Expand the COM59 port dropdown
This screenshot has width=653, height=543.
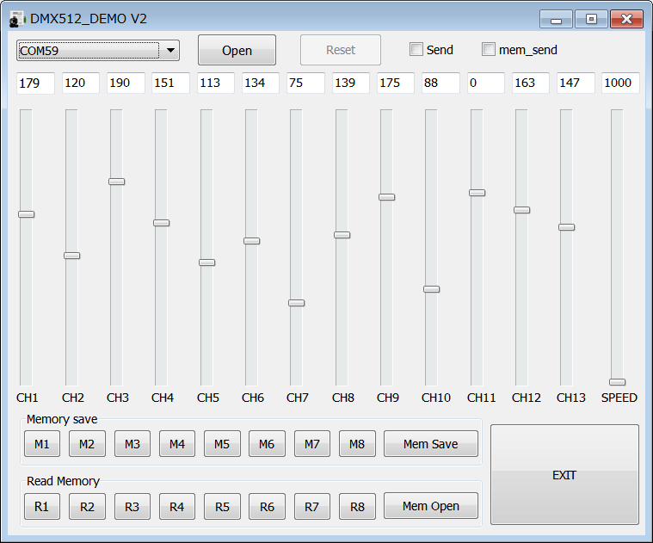(x=170, y=51)
